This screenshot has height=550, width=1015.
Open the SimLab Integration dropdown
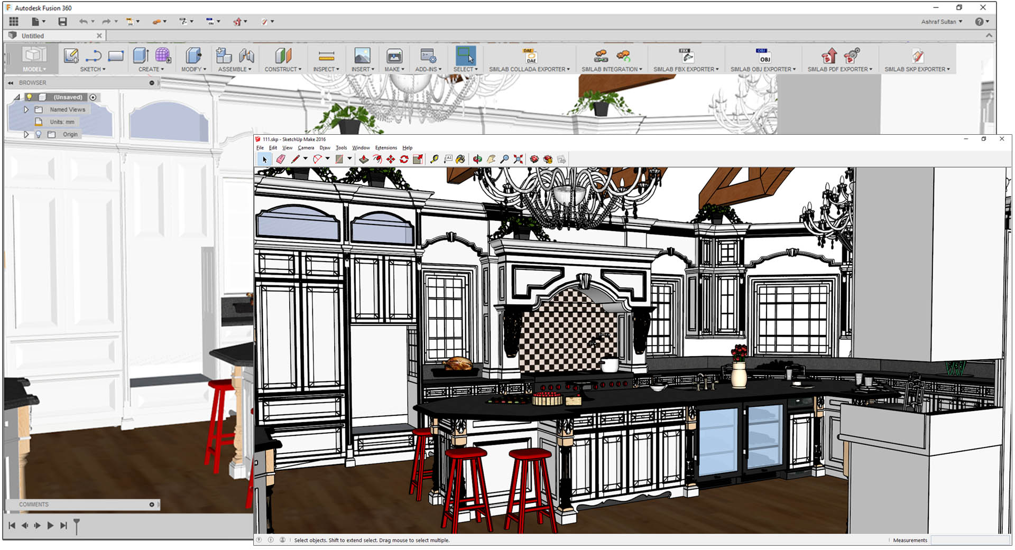[x=612, y=69]
